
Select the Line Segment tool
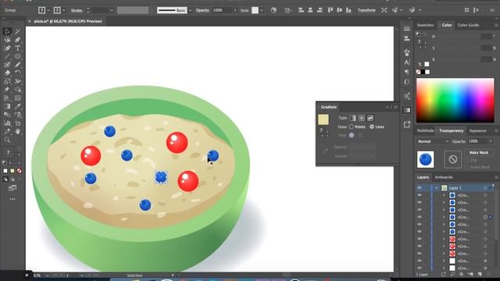click(7, 56)
